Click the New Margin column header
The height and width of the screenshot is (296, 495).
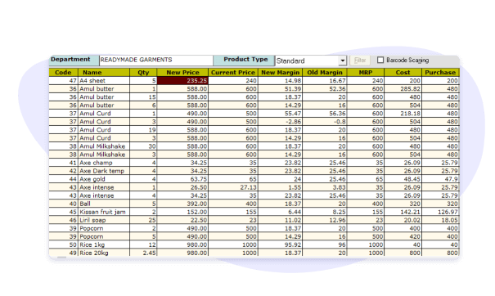click(281, 72)
